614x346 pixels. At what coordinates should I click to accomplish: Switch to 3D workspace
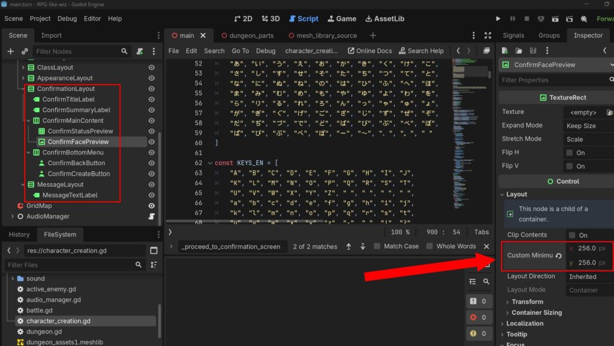(x=270, y=19)
